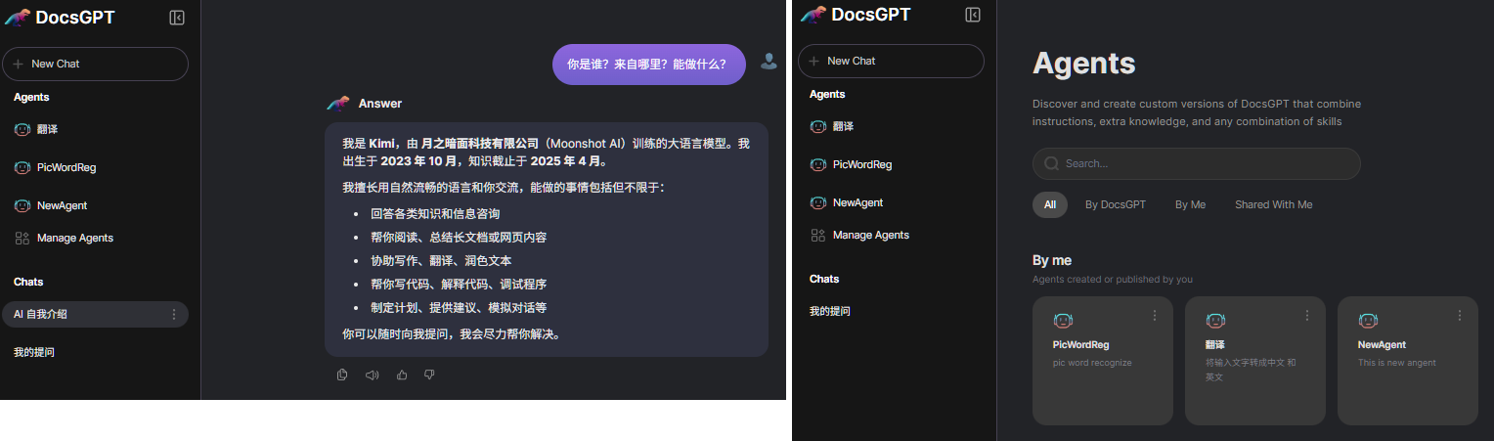Open the three-dot menu on PicWordReg card
The width and height of the screenshot is (1494, 441).
pyautogui.click(x=1155, y=315)
